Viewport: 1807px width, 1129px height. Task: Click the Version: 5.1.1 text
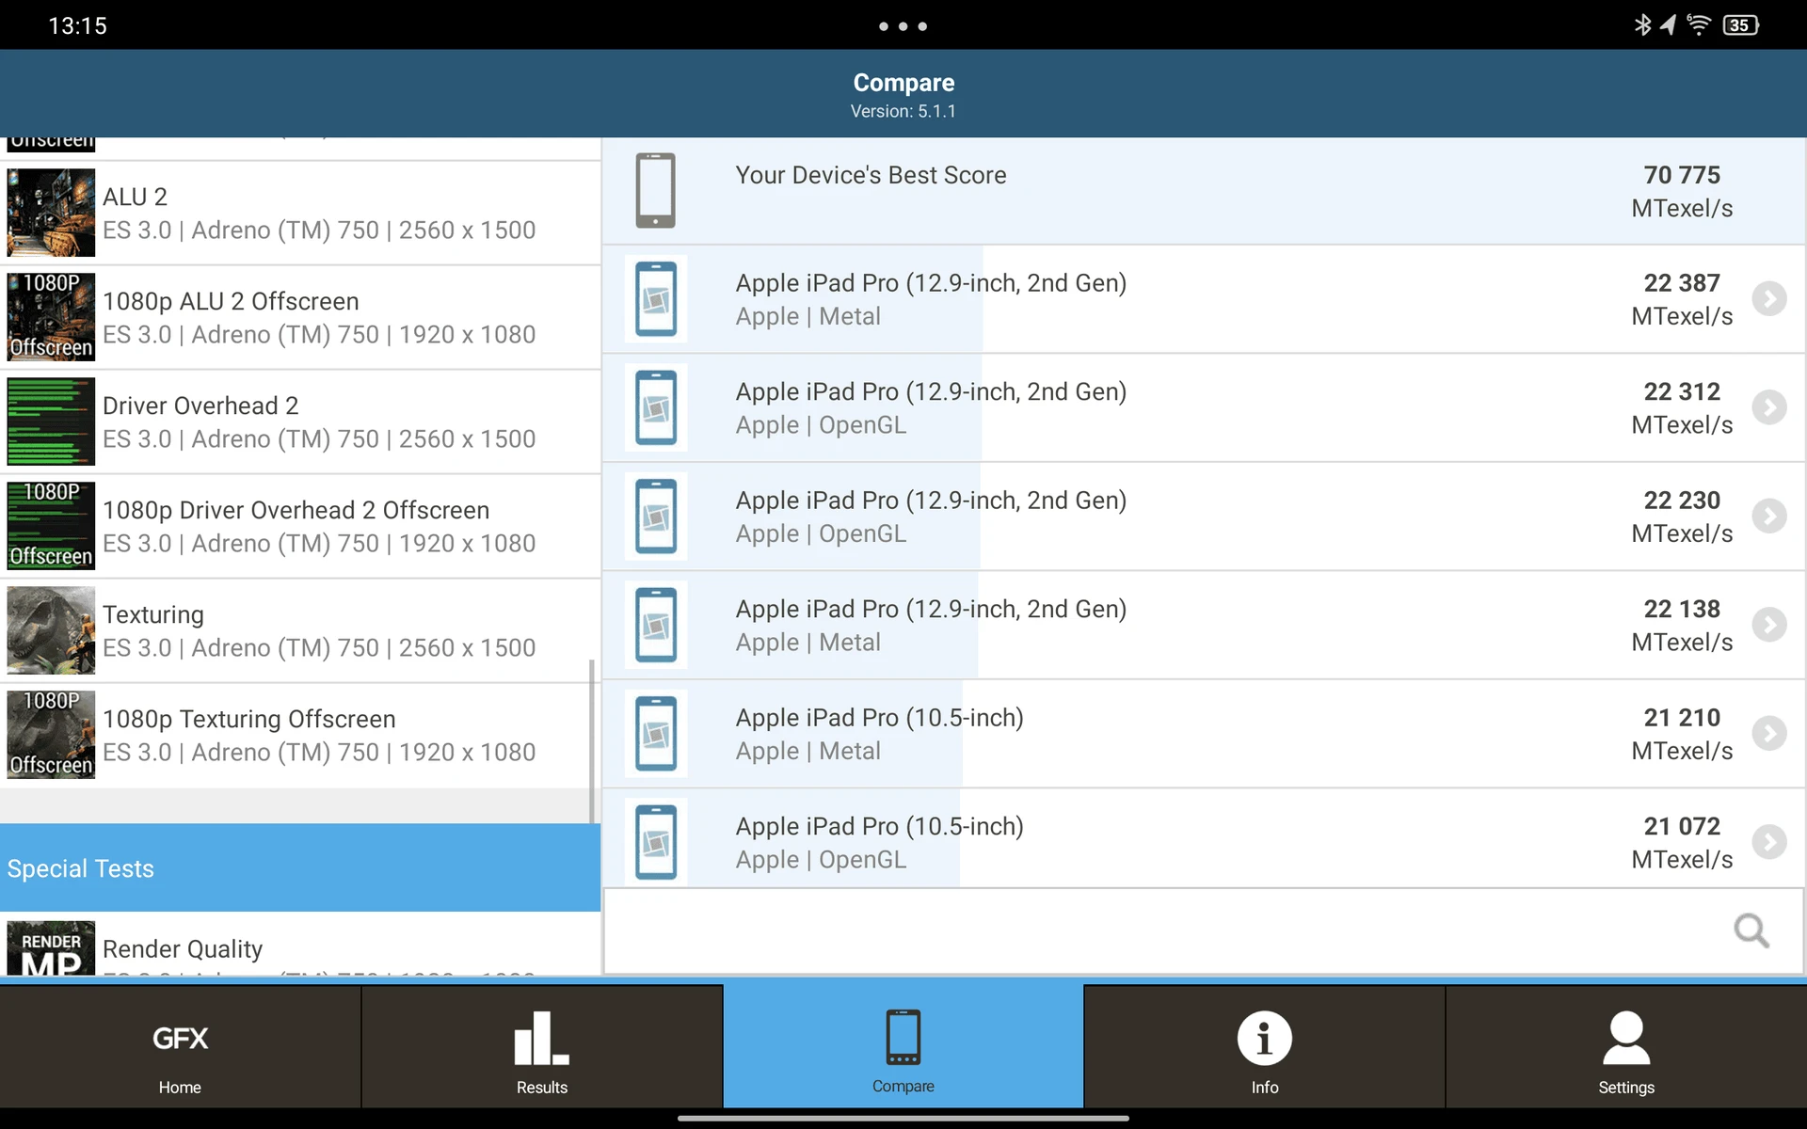pos(903,111)
